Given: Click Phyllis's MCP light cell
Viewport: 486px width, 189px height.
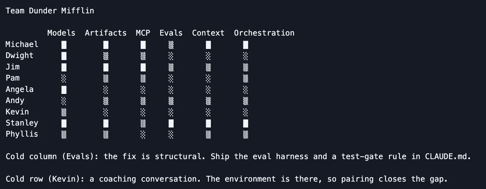Looking at the screenshot, I should pyautogui.click(x=143, y=134).
